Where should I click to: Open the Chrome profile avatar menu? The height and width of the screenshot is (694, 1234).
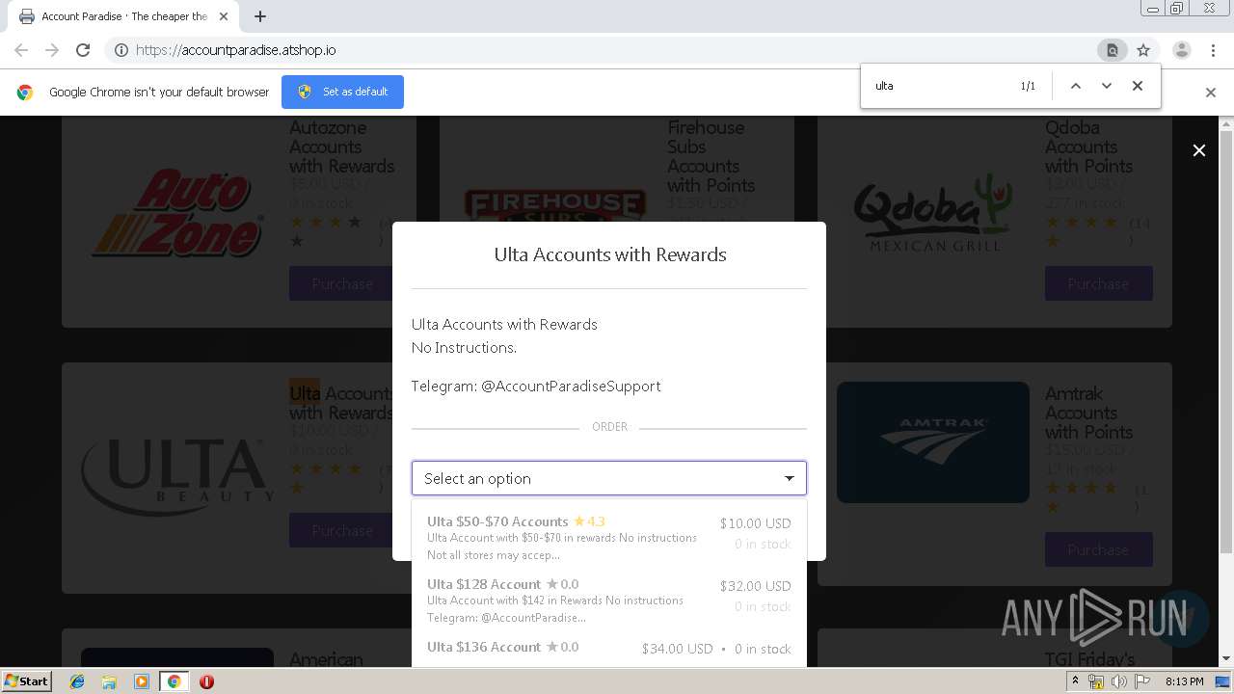(x=1181, y=50)
